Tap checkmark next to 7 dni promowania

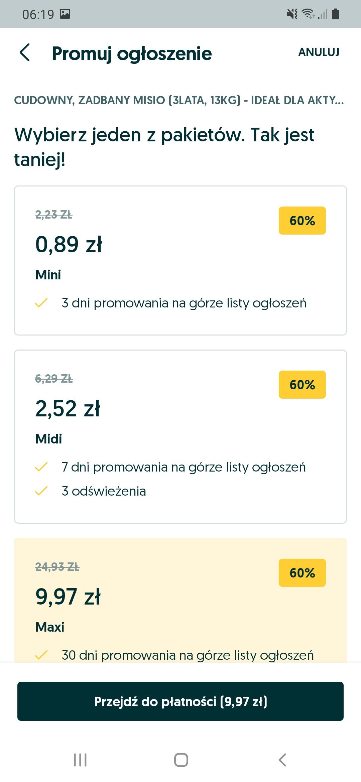pos(41,467)
